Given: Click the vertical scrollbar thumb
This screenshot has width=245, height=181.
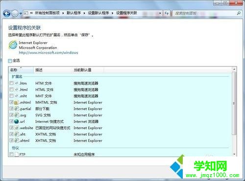Looking at the screenshot, I should tap(234, 104).
